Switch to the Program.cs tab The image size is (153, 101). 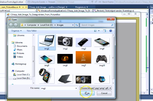tap(80, 7)
